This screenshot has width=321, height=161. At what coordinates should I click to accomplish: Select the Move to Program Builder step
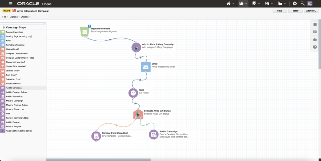[x=23, y=105]
